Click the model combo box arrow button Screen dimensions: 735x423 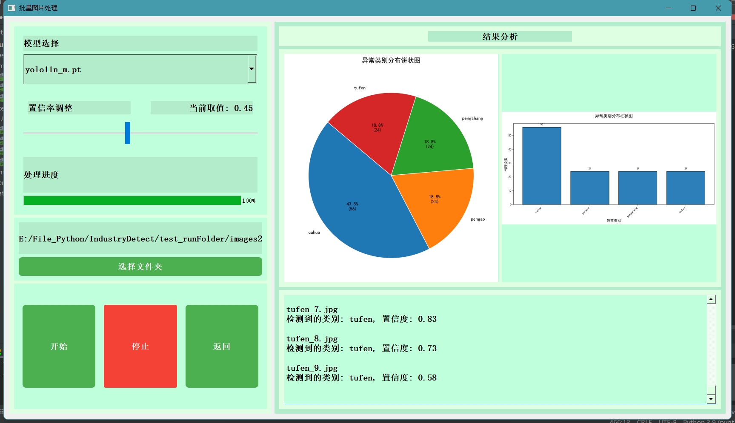tap(252, 69)
